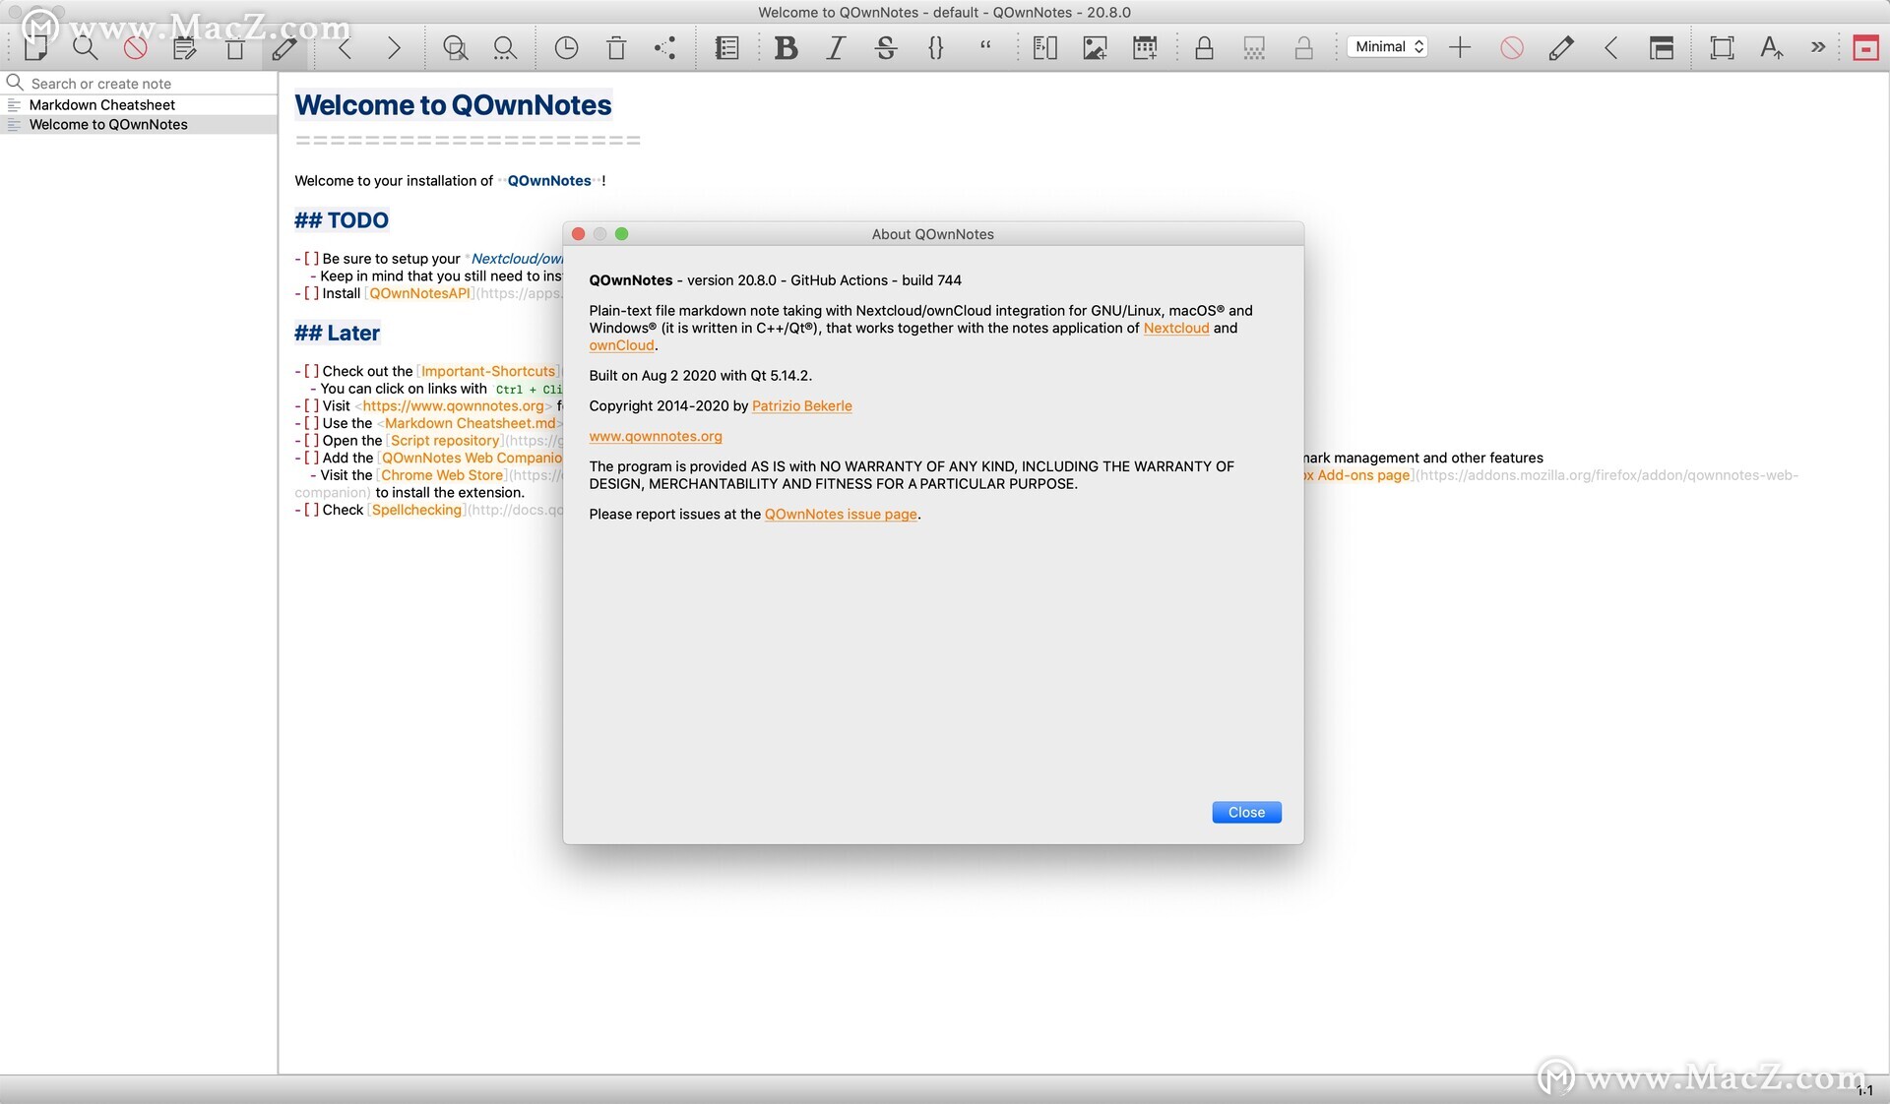Viewport: 1890px width, 1104px height.
Task: Open the todo list notebook icon
Action: [x=726, y=47]
